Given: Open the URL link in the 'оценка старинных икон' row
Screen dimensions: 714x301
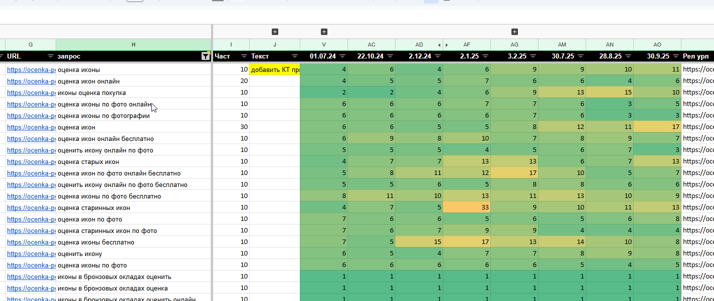Looking at the screenshot, I should coord(31,207).
